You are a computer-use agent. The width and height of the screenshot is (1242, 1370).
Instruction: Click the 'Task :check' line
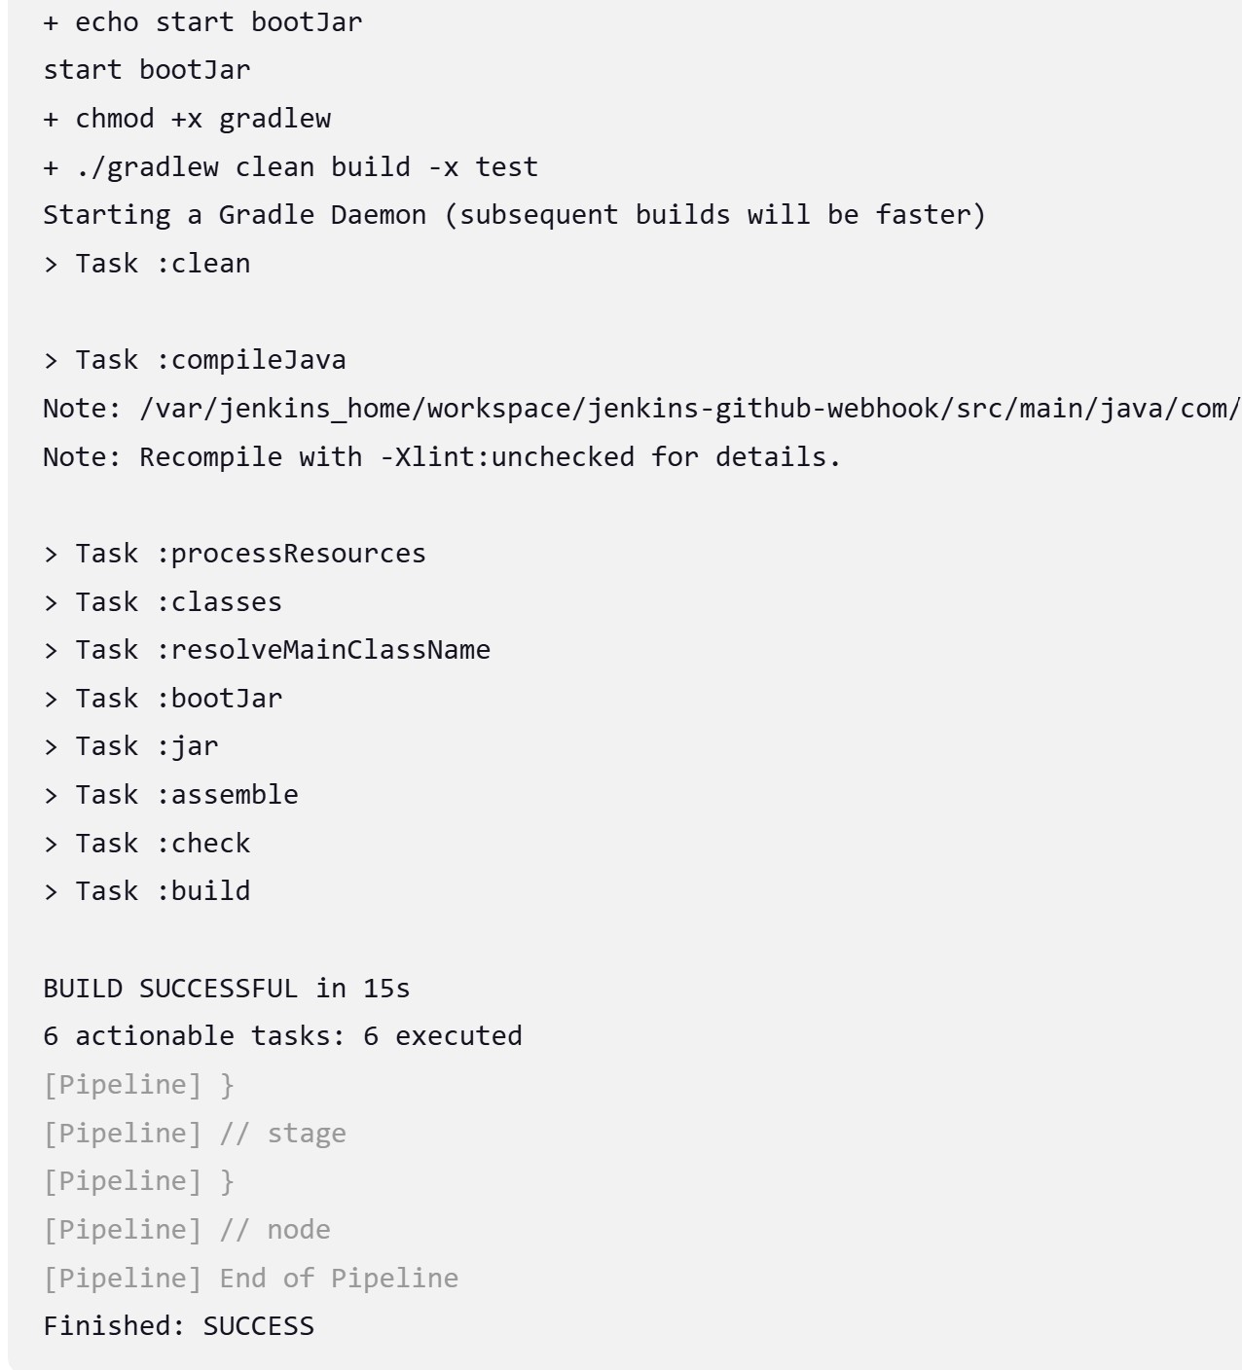(x=147, y=844)
